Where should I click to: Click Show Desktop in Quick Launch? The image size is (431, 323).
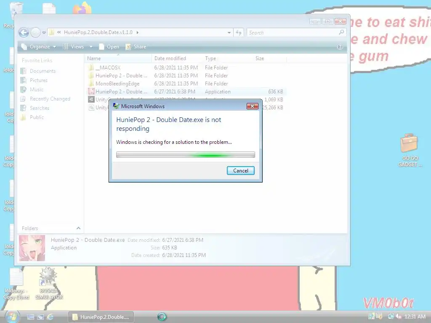(x=30, y=317)
